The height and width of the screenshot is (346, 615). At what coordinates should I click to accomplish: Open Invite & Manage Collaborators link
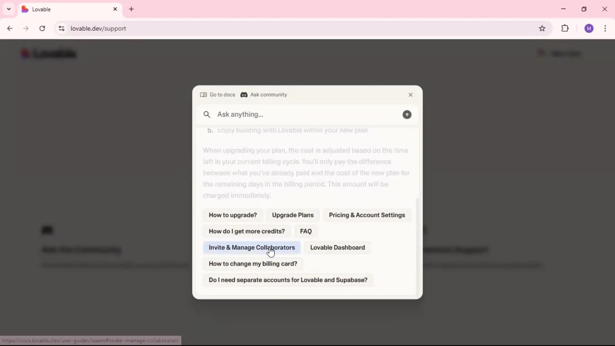pyautogui.click(x=252, y=247)
